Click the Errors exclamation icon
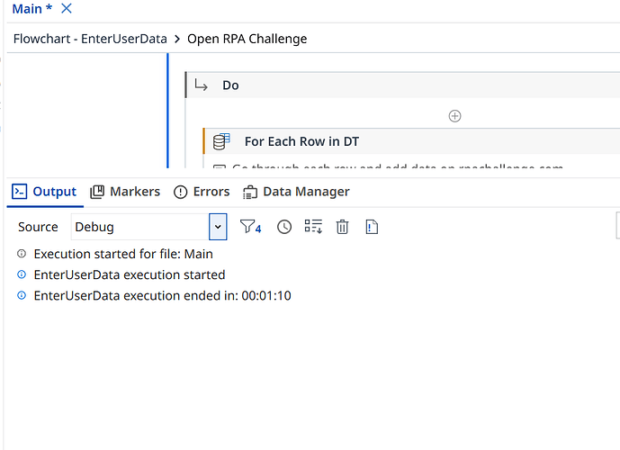 (x=180, y=193)
